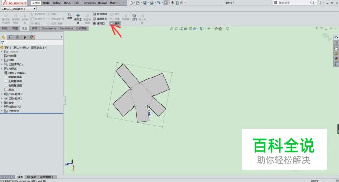
Task: Expand the Cut list (1) node
Action: pos(2,64)
